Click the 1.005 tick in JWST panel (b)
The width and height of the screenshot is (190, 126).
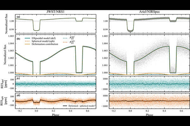pyautogui.click(x=11, y=36)
